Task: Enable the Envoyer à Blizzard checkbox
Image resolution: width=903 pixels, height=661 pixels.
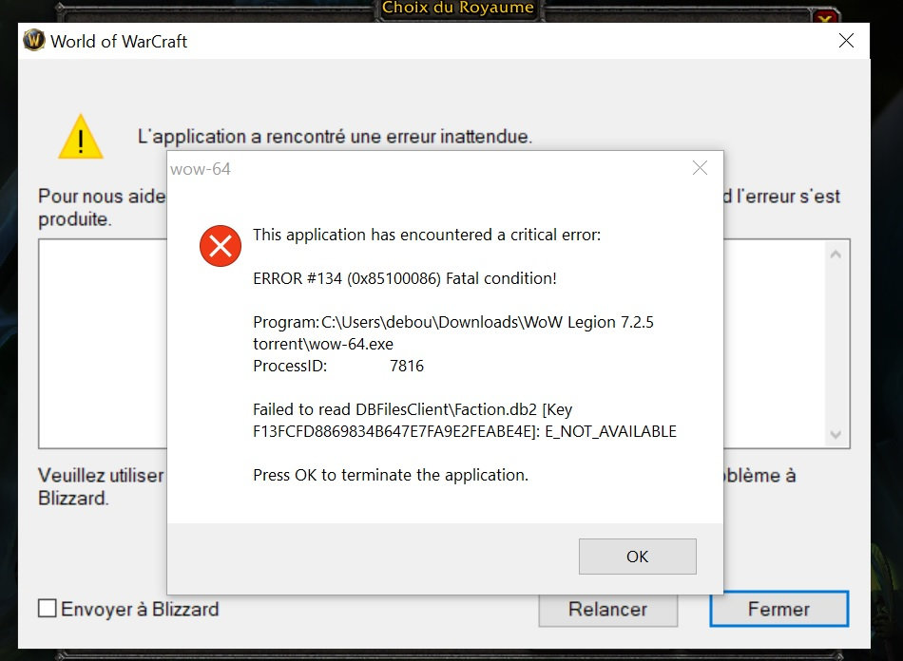Action: [47, 609]
